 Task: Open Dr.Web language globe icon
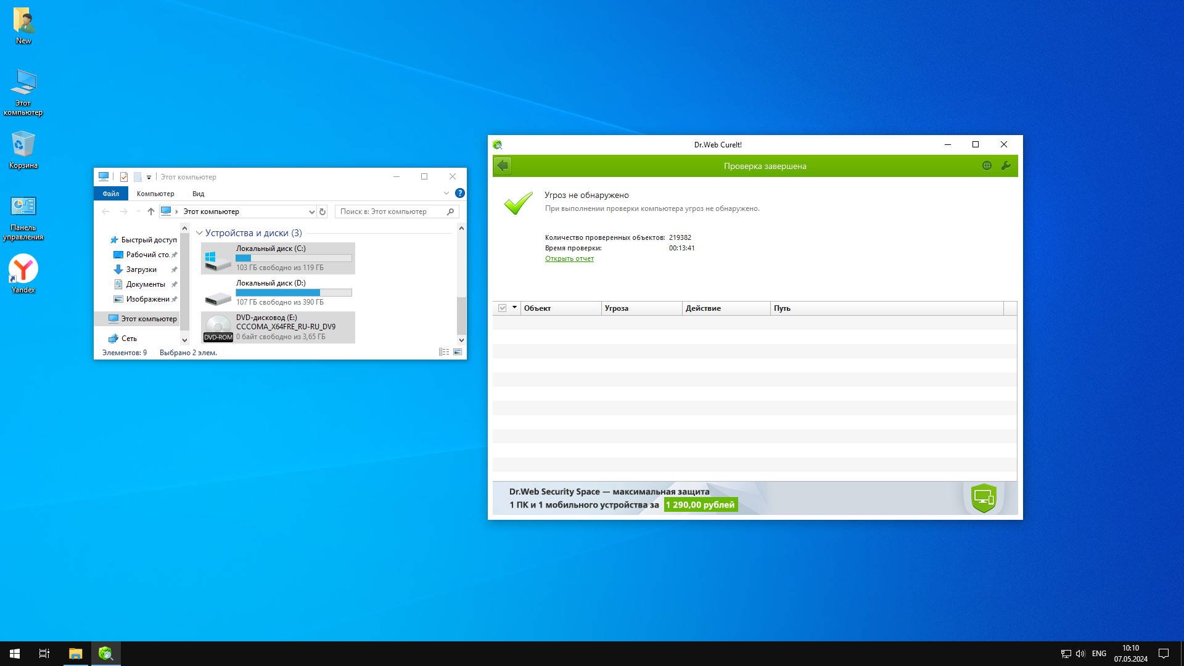coord(987,166)
